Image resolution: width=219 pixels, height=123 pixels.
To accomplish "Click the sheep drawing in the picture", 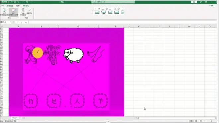I will tap(73, 55).
